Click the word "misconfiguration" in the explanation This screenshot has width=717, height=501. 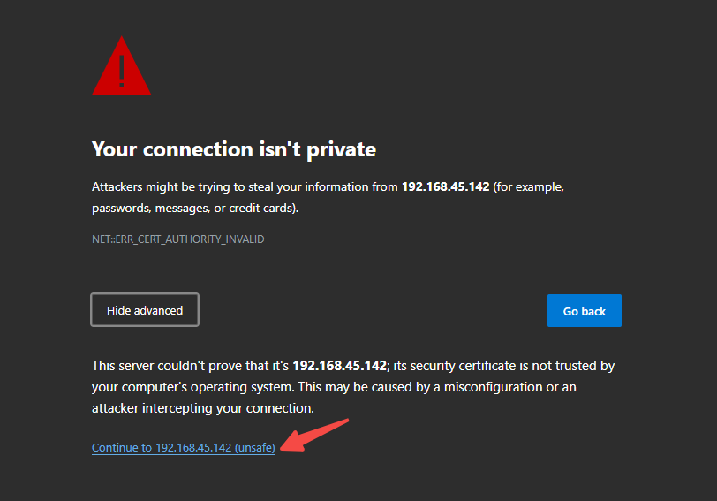494,387
